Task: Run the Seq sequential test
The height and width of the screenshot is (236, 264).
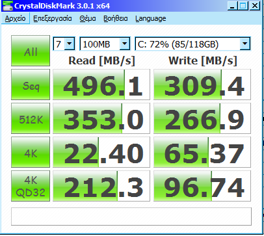Action: pyautogui.click(x=31, y=85)
